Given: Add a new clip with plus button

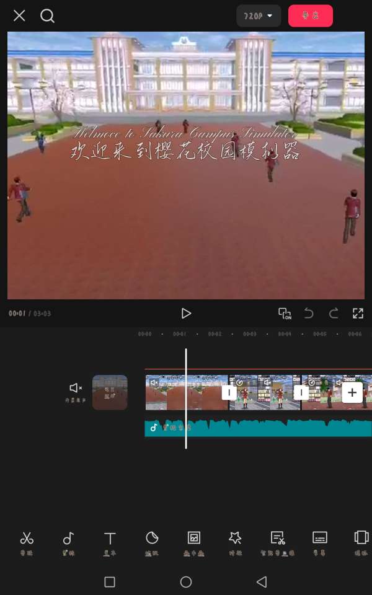Looking at the screenshot, I should [x=352, y=392].
